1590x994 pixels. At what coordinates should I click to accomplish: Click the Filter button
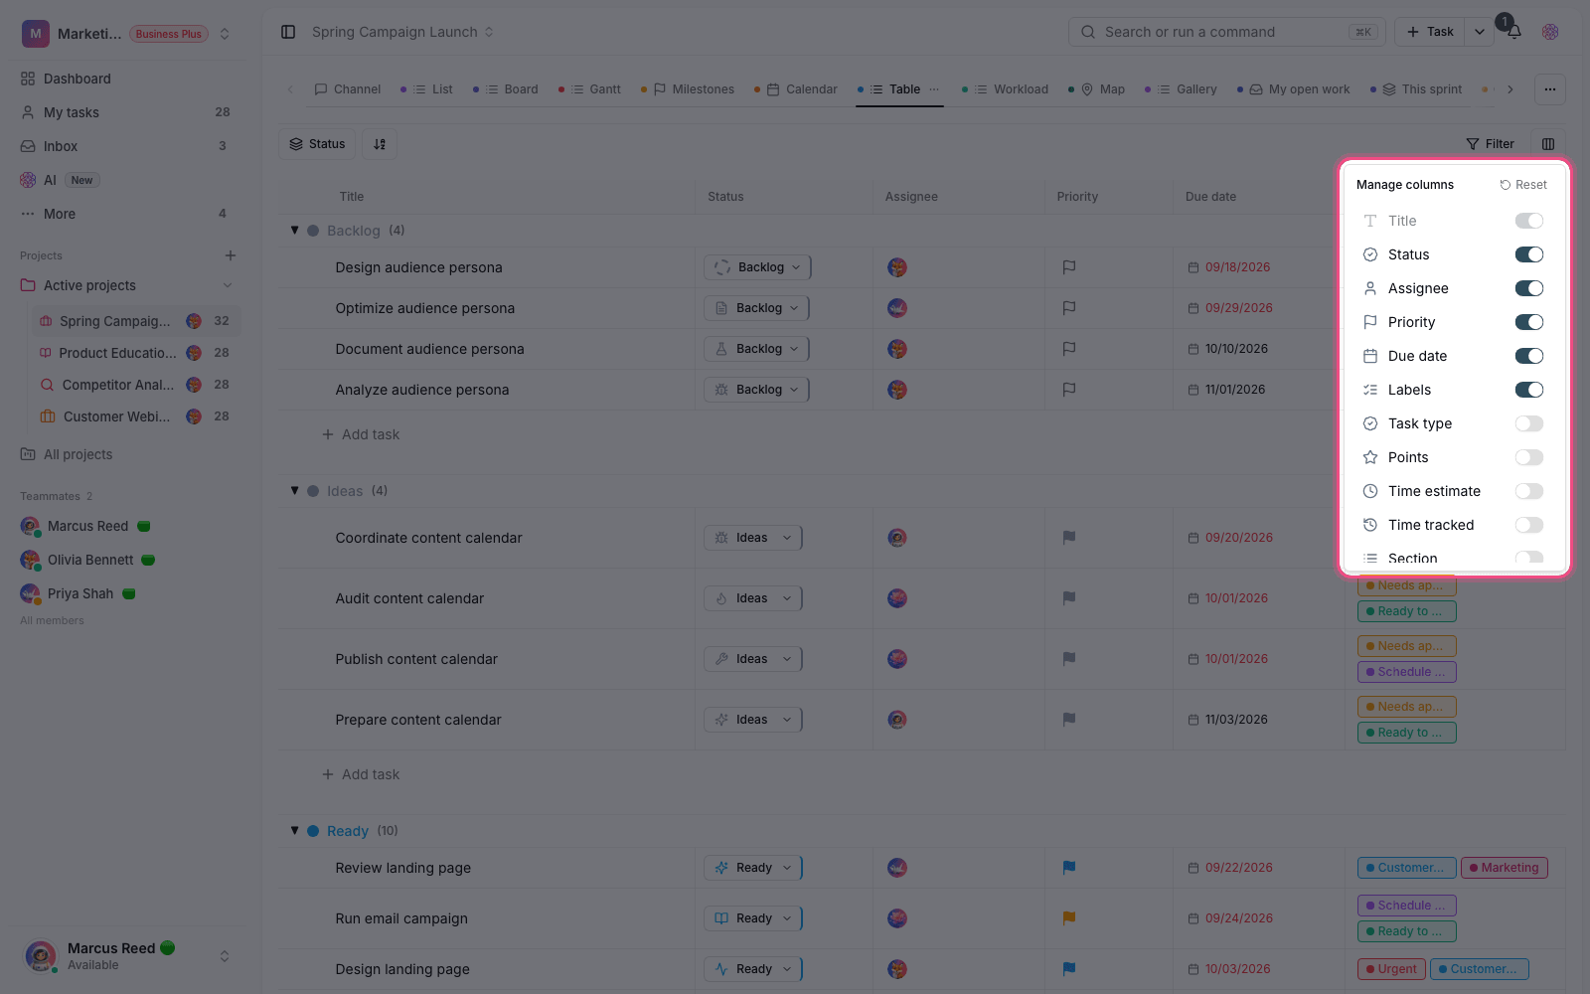(1490, 144)
